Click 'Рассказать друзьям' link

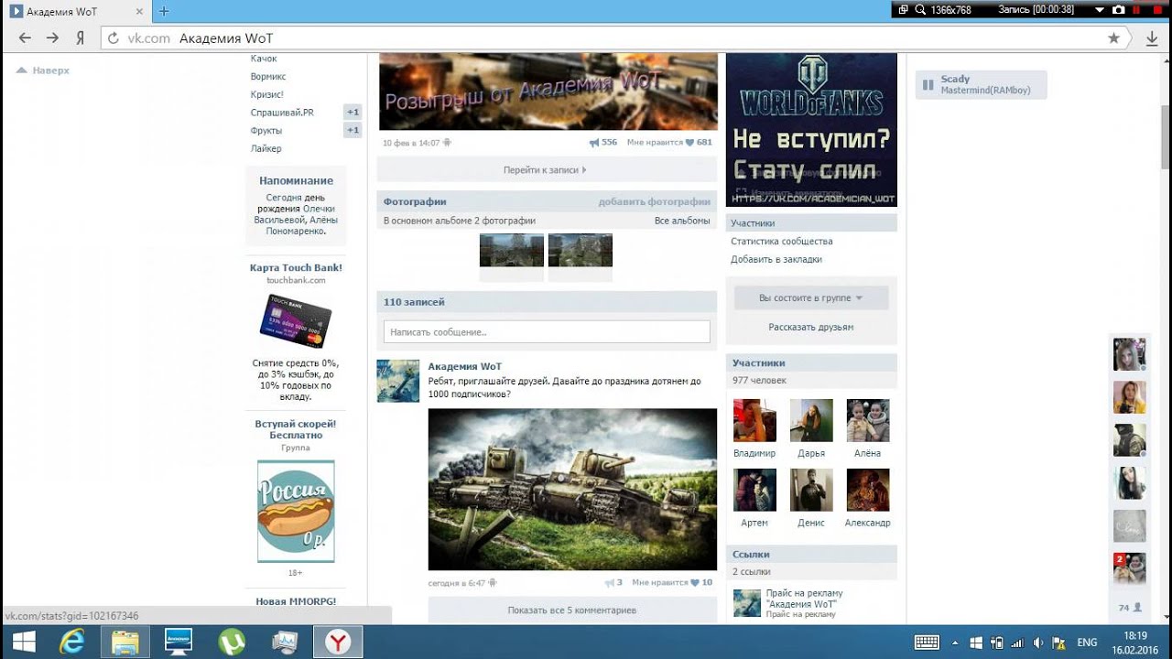click(811, 327)
